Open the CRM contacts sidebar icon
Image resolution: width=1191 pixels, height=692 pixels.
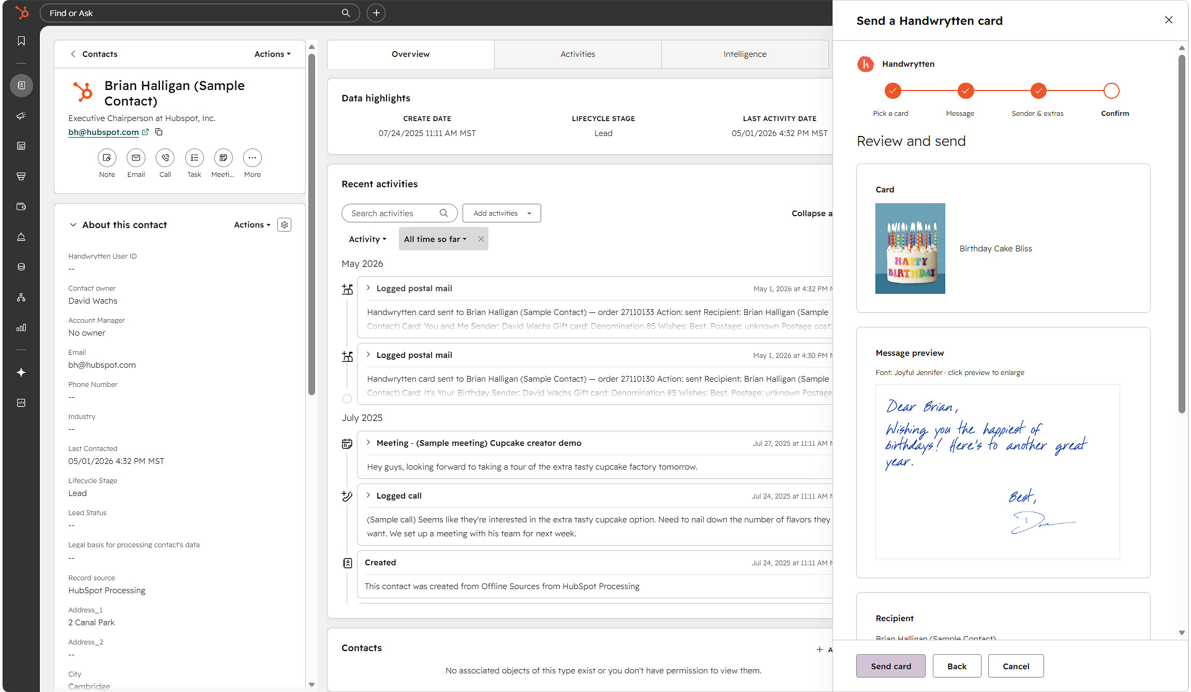[x=21, y=85]
